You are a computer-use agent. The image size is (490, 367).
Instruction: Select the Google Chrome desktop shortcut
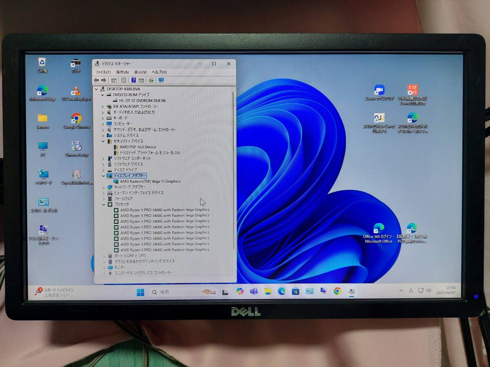[x=76, y=121]
